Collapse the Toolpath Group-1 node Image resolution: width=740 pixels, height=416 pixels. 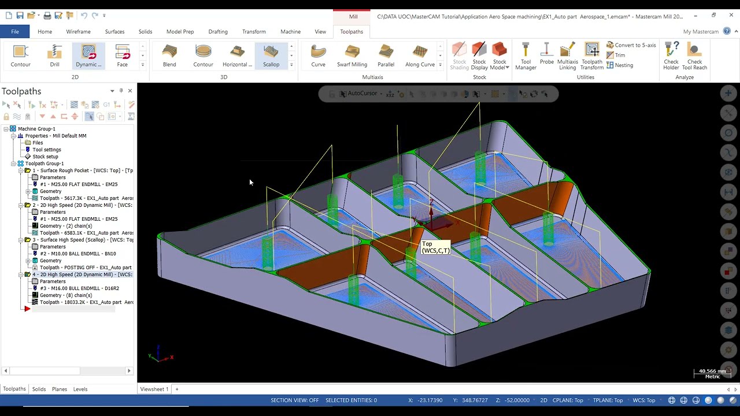[x=13, y=164]
